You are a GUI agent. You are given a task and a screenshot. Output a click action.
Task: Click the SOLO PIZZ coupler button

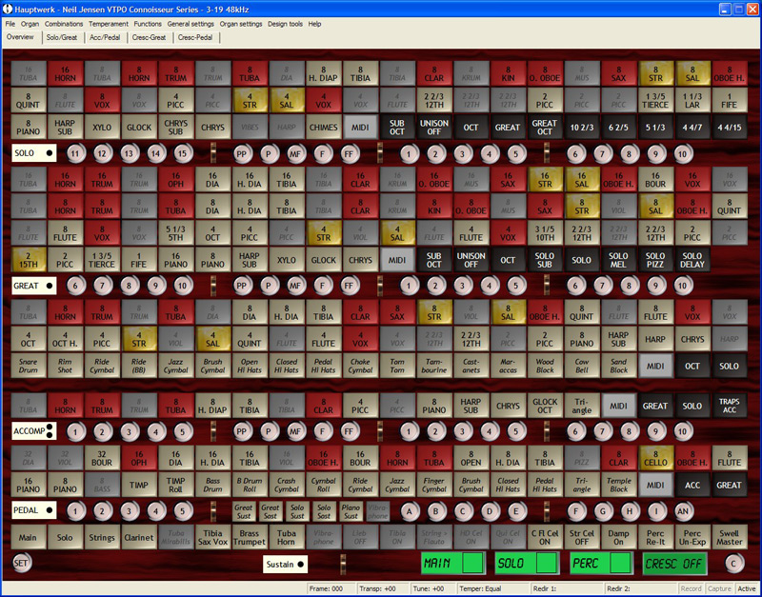pos(655,259)
